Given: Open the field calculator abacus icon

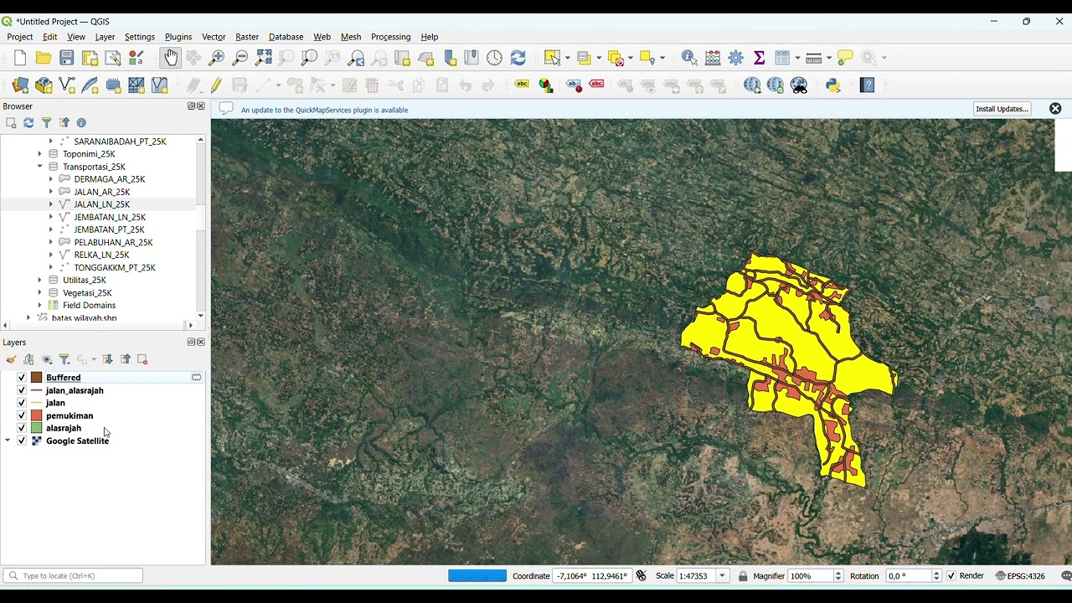Looking at the screenshot, I should click(x=713, y=58).
